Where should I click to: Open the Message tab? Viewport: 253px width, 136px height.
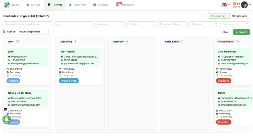pos(101,5)
